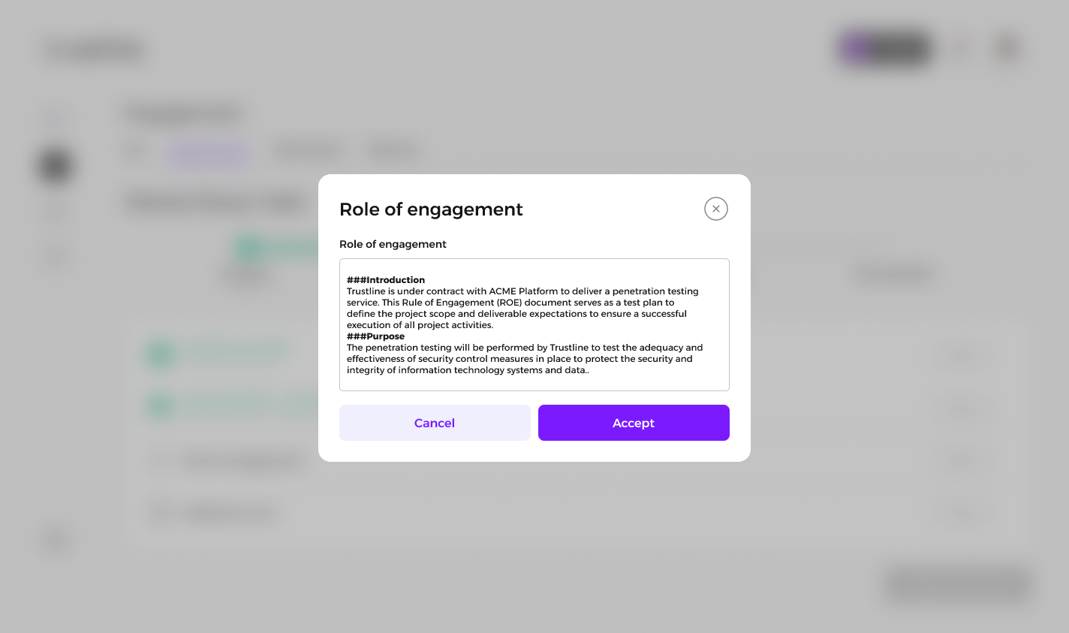Accept the Role of engagement

click(634, 423)
